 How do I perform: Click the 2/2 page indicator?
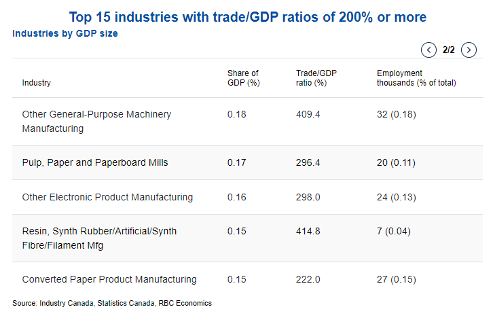coord(448,50)
